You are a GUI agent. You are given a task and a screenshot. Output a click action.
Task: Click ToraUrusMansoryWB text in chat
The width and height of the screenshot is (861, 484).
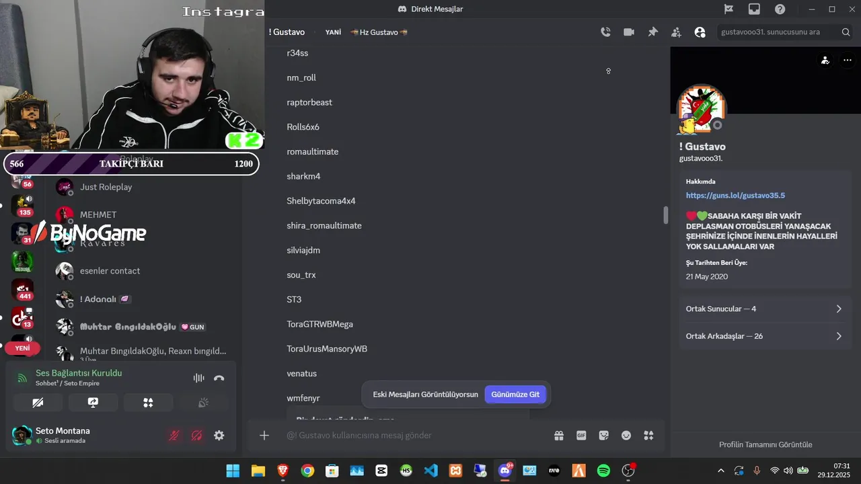(x=327, y=349)
